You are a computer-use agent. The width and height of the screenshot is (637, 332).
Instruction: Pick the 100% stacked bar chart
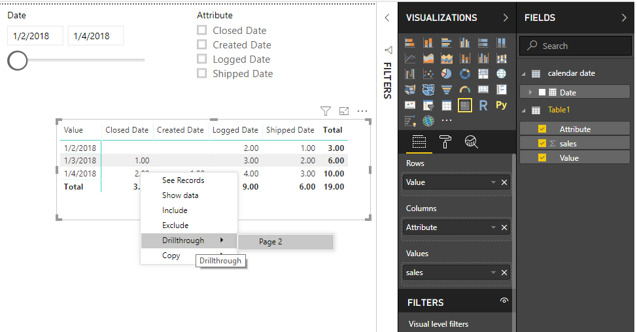[483, 42]
